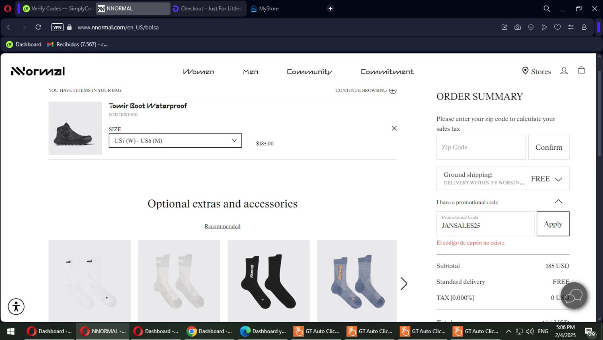This screenshot has height=340, width=603.
Task: Open blue socks product thumbnail
Action: 357,281
